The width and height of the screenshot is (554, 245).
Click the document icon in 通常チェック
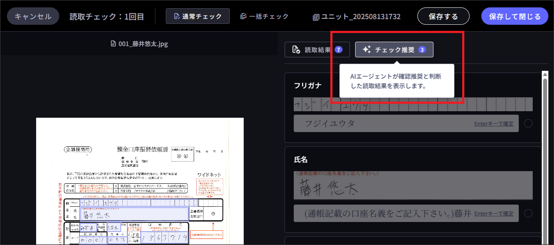click(176, 17)
